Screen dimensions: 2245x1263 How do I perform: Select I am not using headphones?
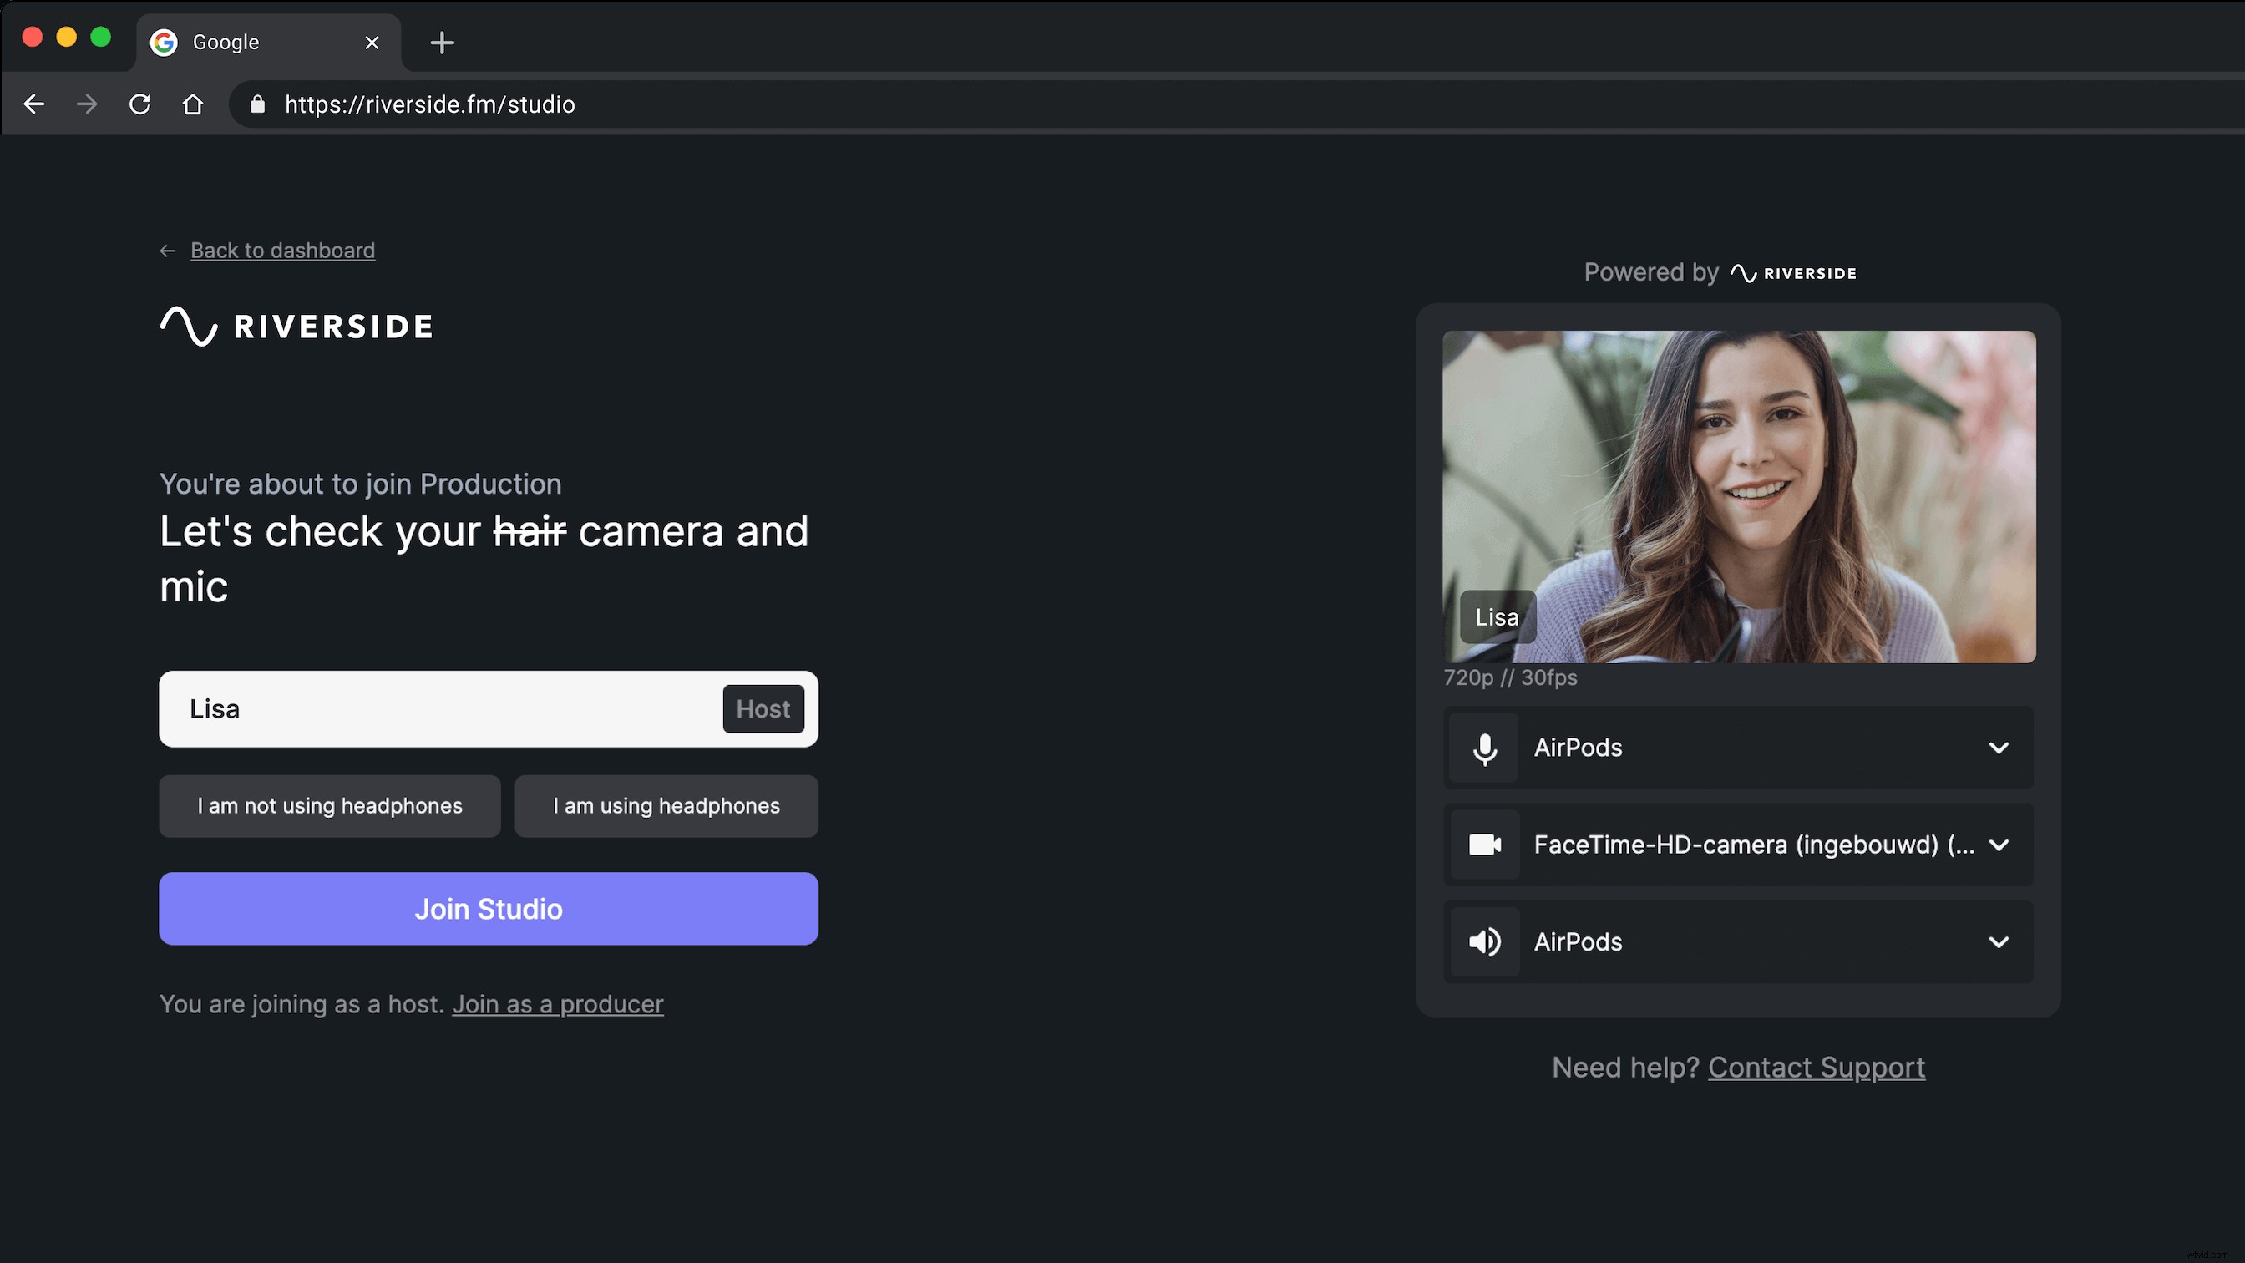(x=329, y=805)
